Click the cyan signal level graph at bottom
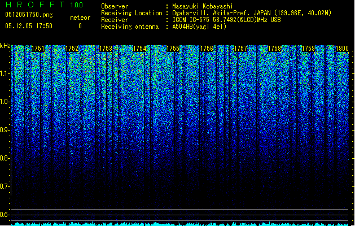The image size is (355, 226). click(x=180, y=224)
